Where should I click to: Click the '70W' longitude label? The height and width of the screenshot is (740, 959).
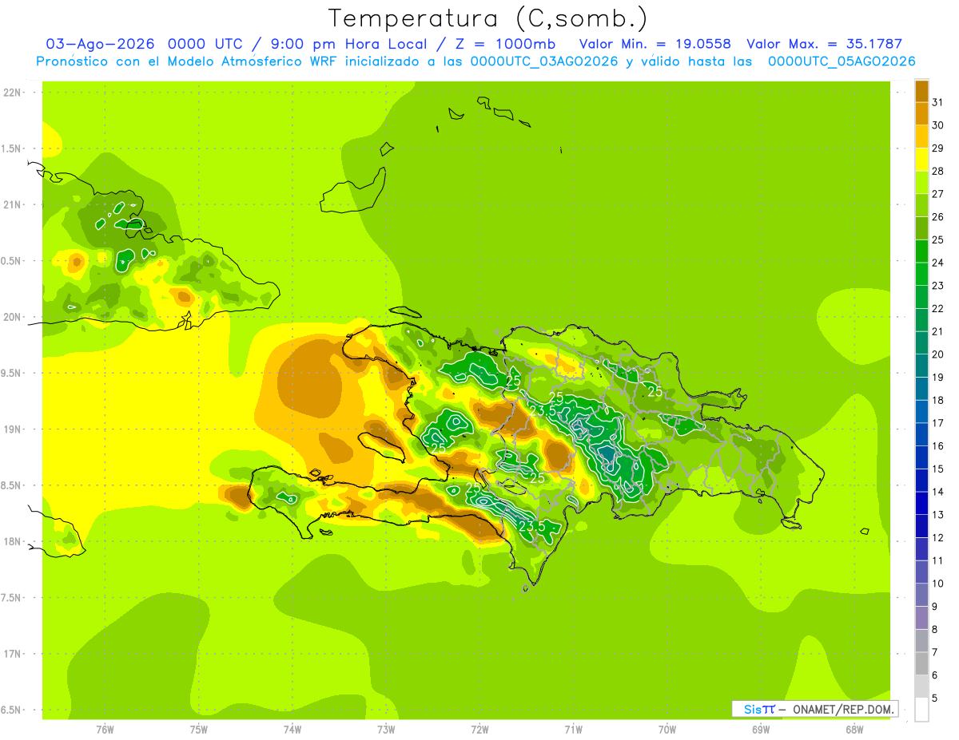click(667, 730)
